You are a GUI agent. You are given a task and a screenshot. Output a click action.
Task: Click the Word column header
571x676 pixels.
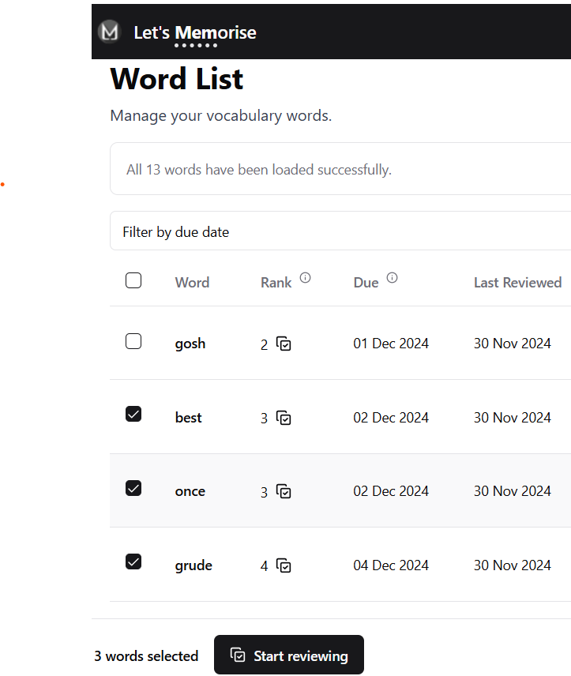pos(192,283)
